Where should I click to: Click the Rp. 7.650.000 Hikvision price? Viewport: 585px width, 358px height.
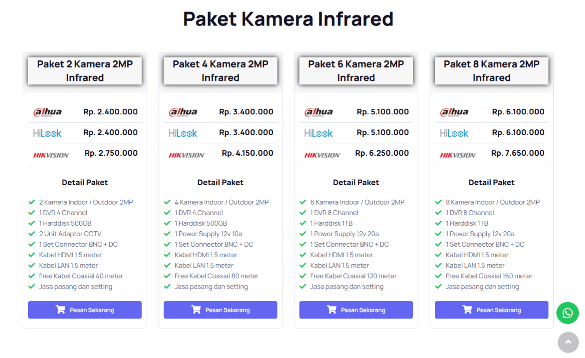pos(518,153)
